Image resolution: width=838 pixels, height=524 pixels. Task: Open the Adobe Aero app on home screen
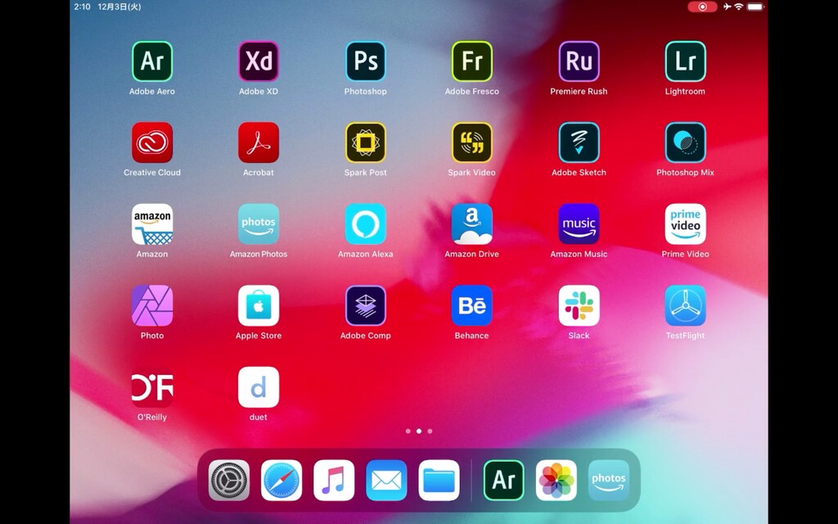click(x=151, y=61)
